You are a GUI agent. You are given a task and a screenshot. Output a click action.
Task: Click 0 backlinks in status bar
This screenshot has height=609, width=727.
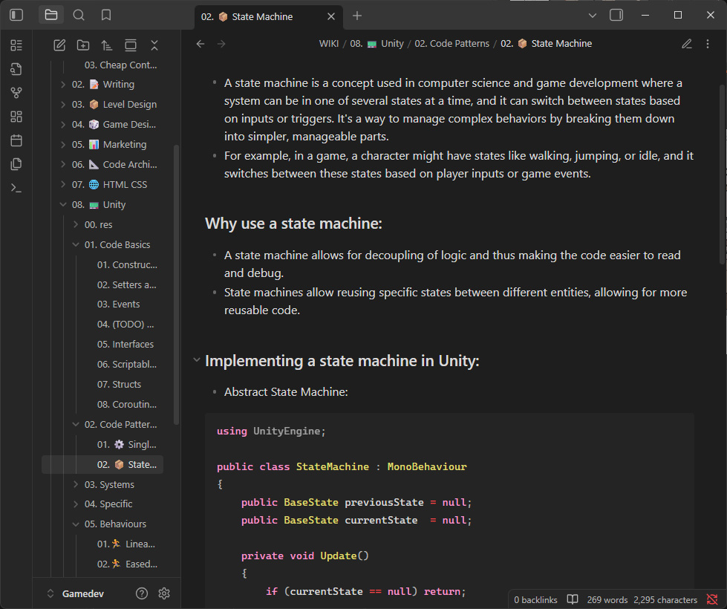(x=535, y=599)
